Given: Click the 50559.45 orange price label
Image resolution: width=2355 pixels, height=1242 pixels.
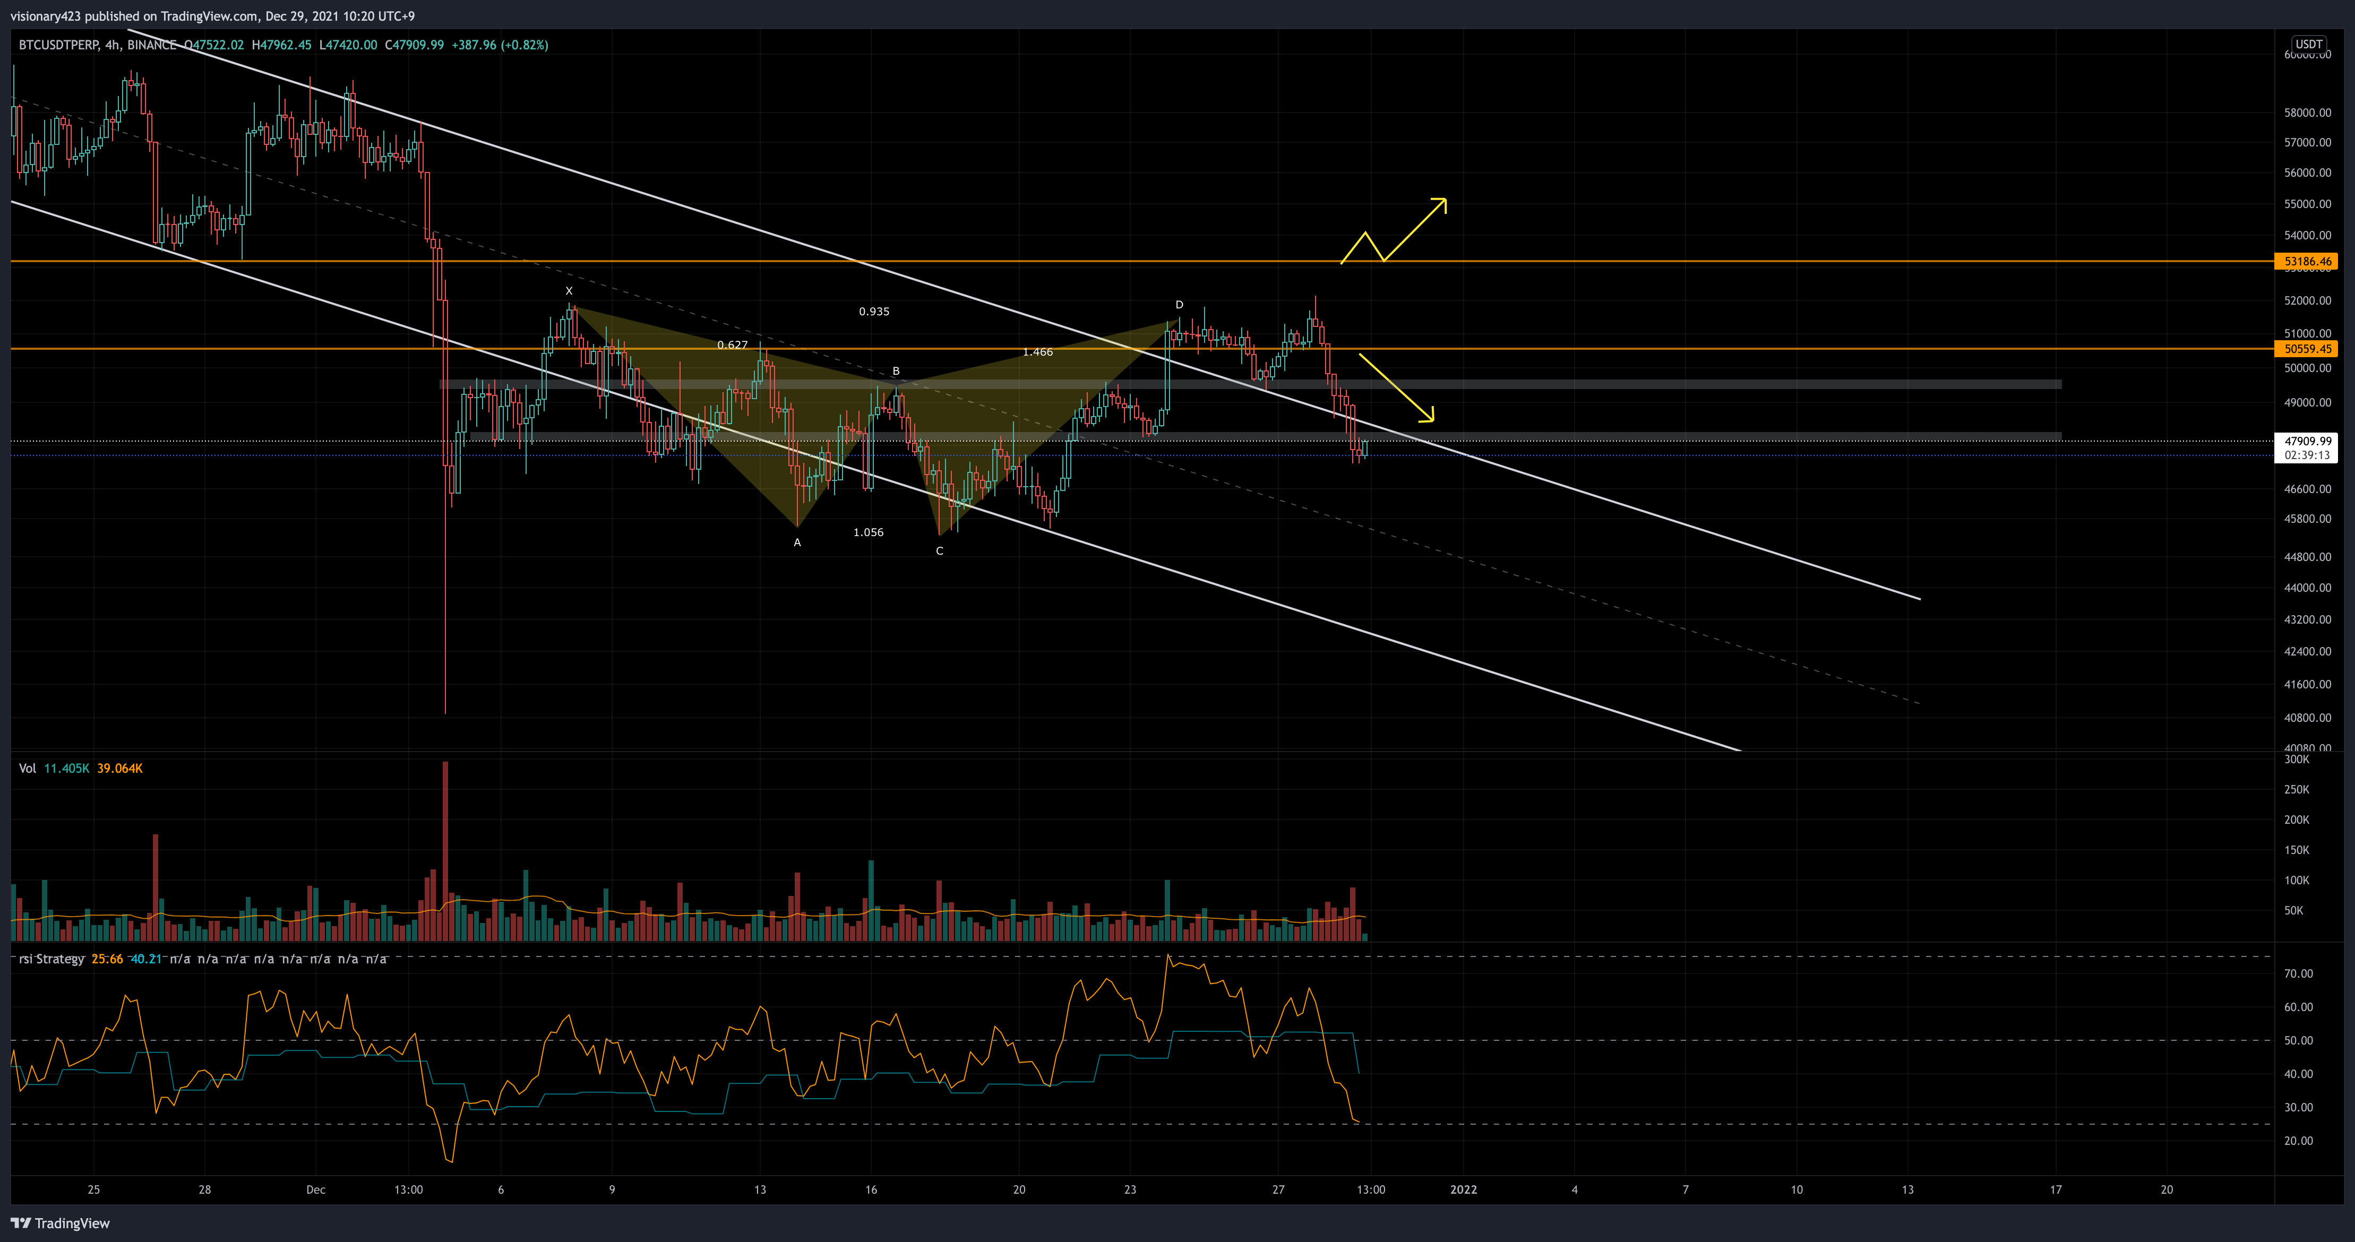Looking at the screenshot, I should click(2307, 349).
